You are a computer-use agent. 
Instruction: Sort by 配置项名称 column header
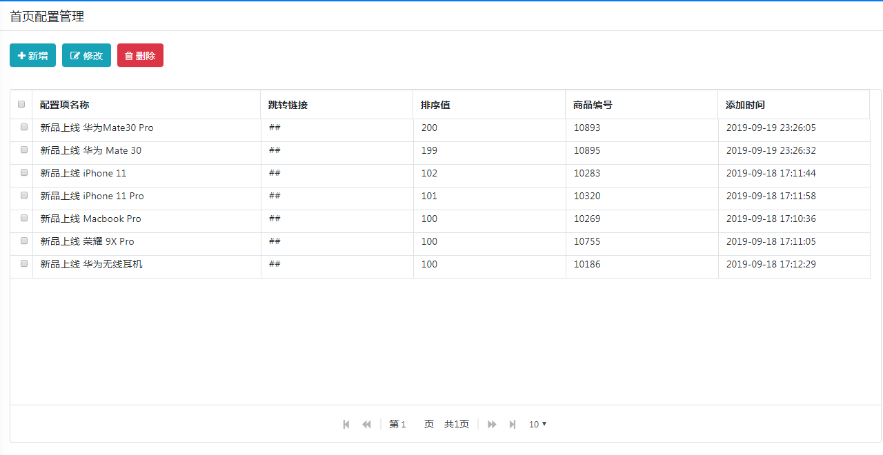click(146, 105)
